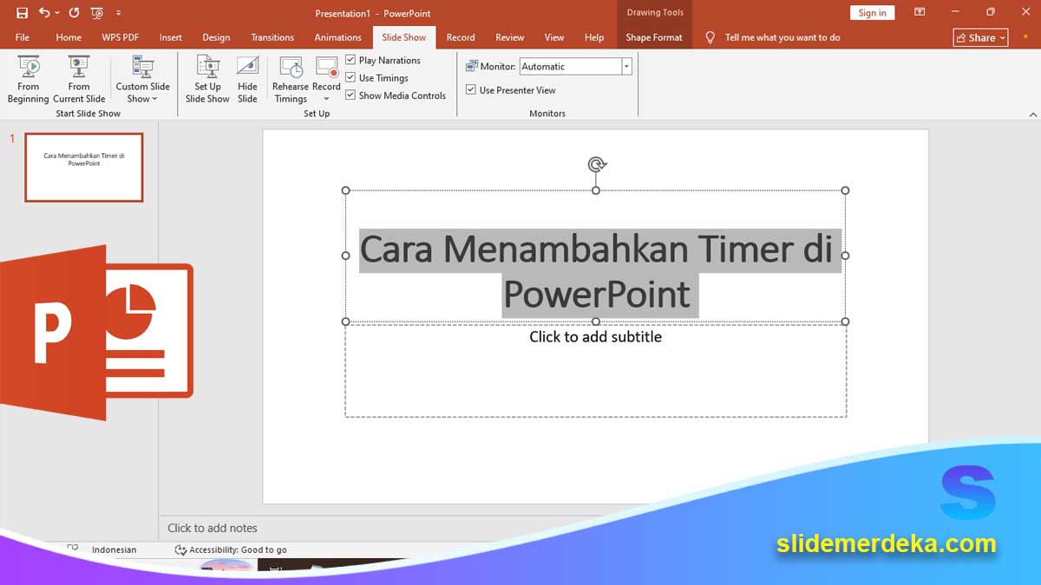Click the Tell me lightbulb icon
1041x585 pixels.
[x=710, y=37]
